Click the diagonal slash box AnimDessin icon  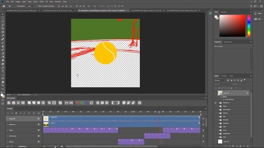(91, 103)
